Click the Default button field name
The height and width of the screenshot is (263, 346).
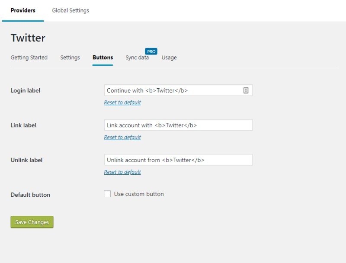point(30,195)
